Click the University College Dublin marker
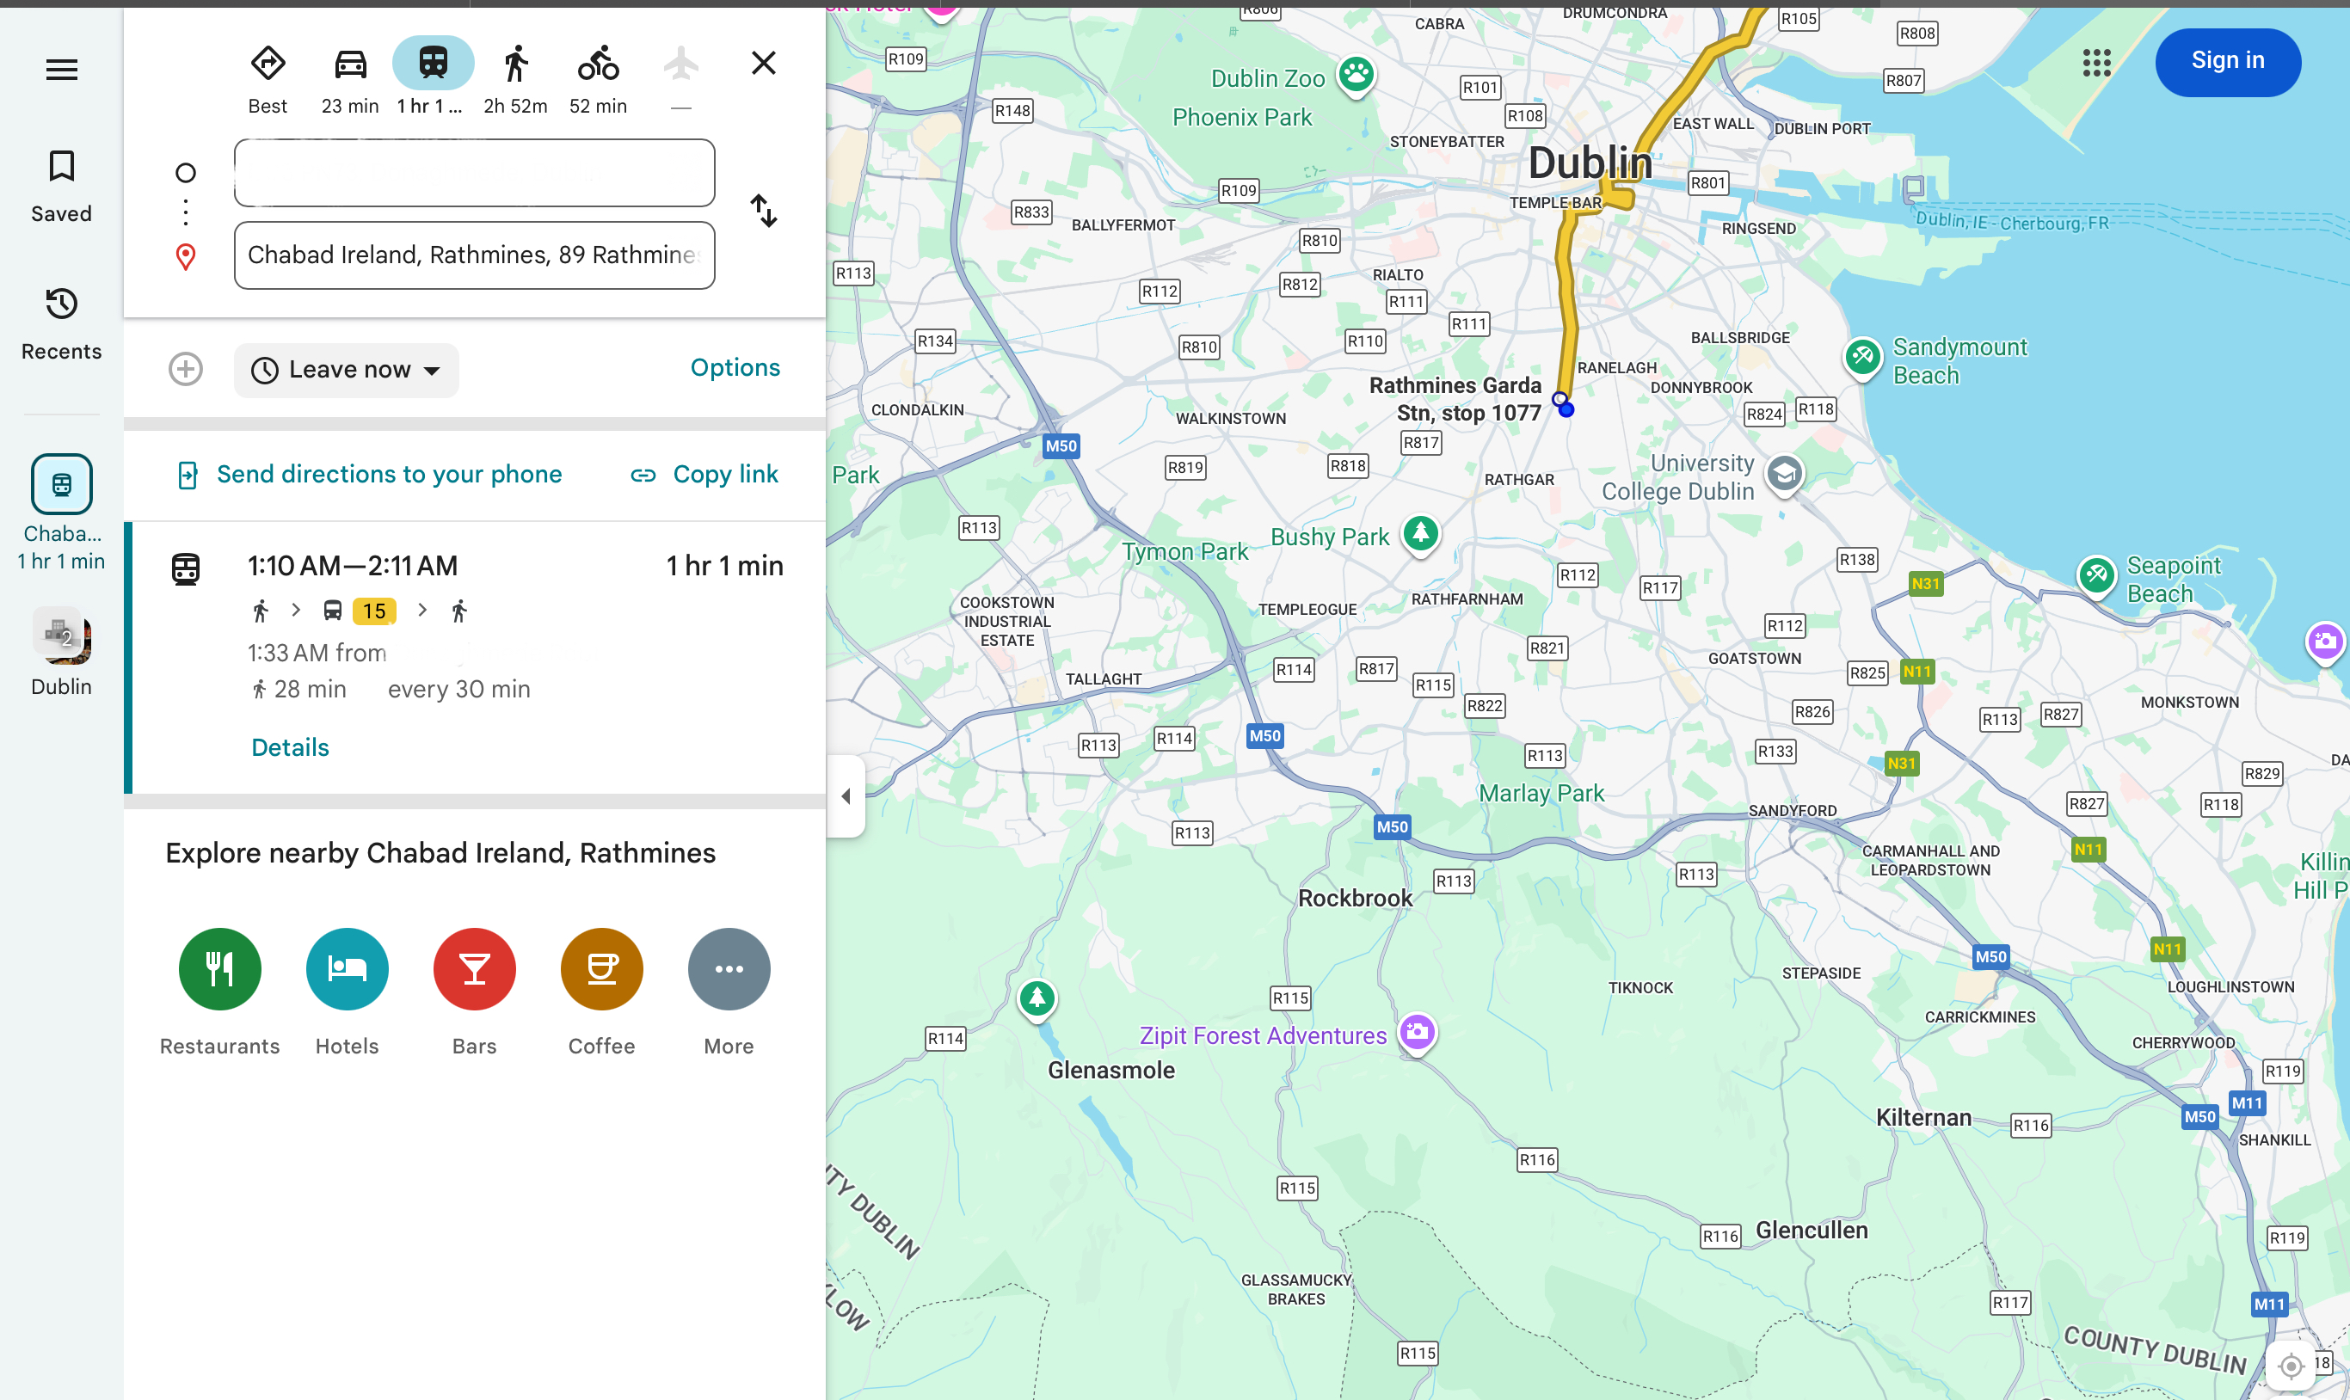This screenshot has width=2350, height=1400. (1784, 474)
